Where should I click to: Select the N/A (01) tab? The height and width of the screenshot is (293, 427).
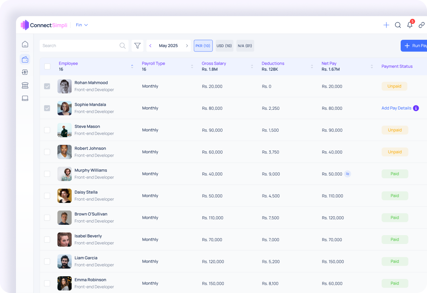(x=245, y=45)
